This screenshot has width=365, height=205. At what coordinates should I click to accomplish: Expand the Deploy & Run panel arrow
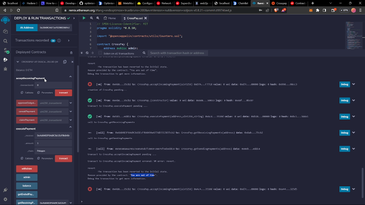[x=74, y=18]
